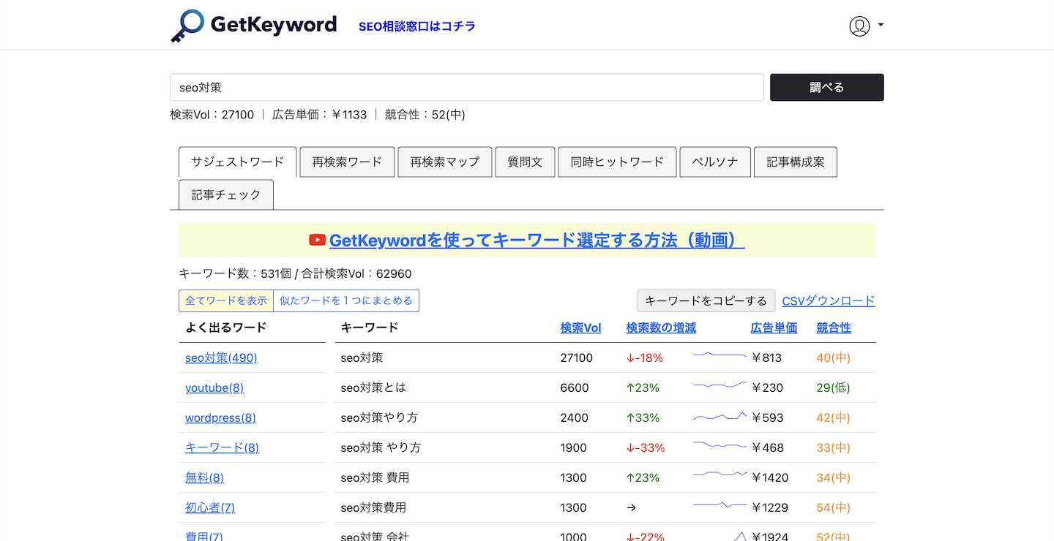Click the キーワード数：531個 summary text
1054x541 pixels.
[x=235, y=273]
